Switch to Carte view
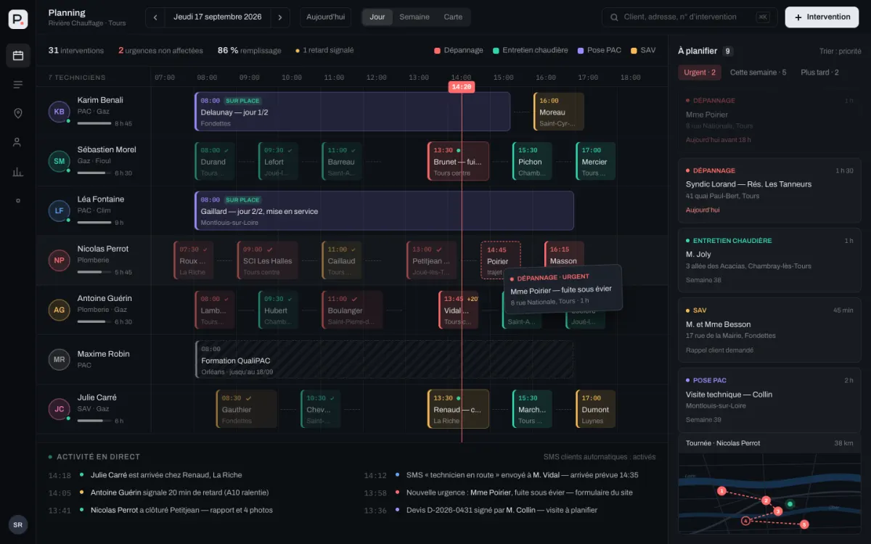 click(453, 17)
